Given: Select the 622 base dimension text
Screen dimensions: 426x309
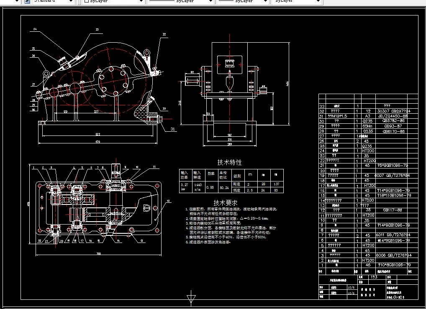Looking at the screenshot, I should tap(98, 134).
